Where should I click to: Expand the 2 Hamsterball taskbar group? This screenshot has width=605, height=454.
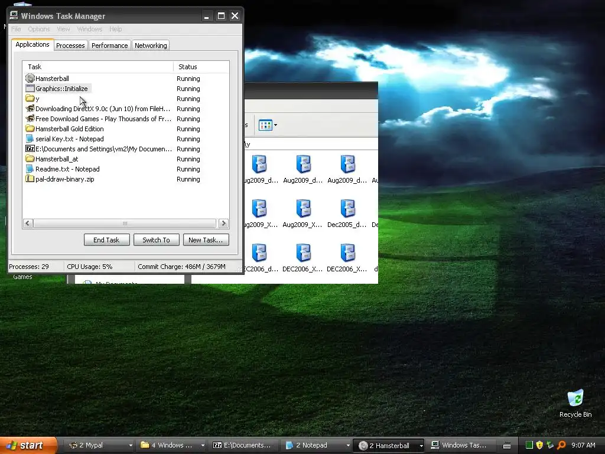pos(421,446)
